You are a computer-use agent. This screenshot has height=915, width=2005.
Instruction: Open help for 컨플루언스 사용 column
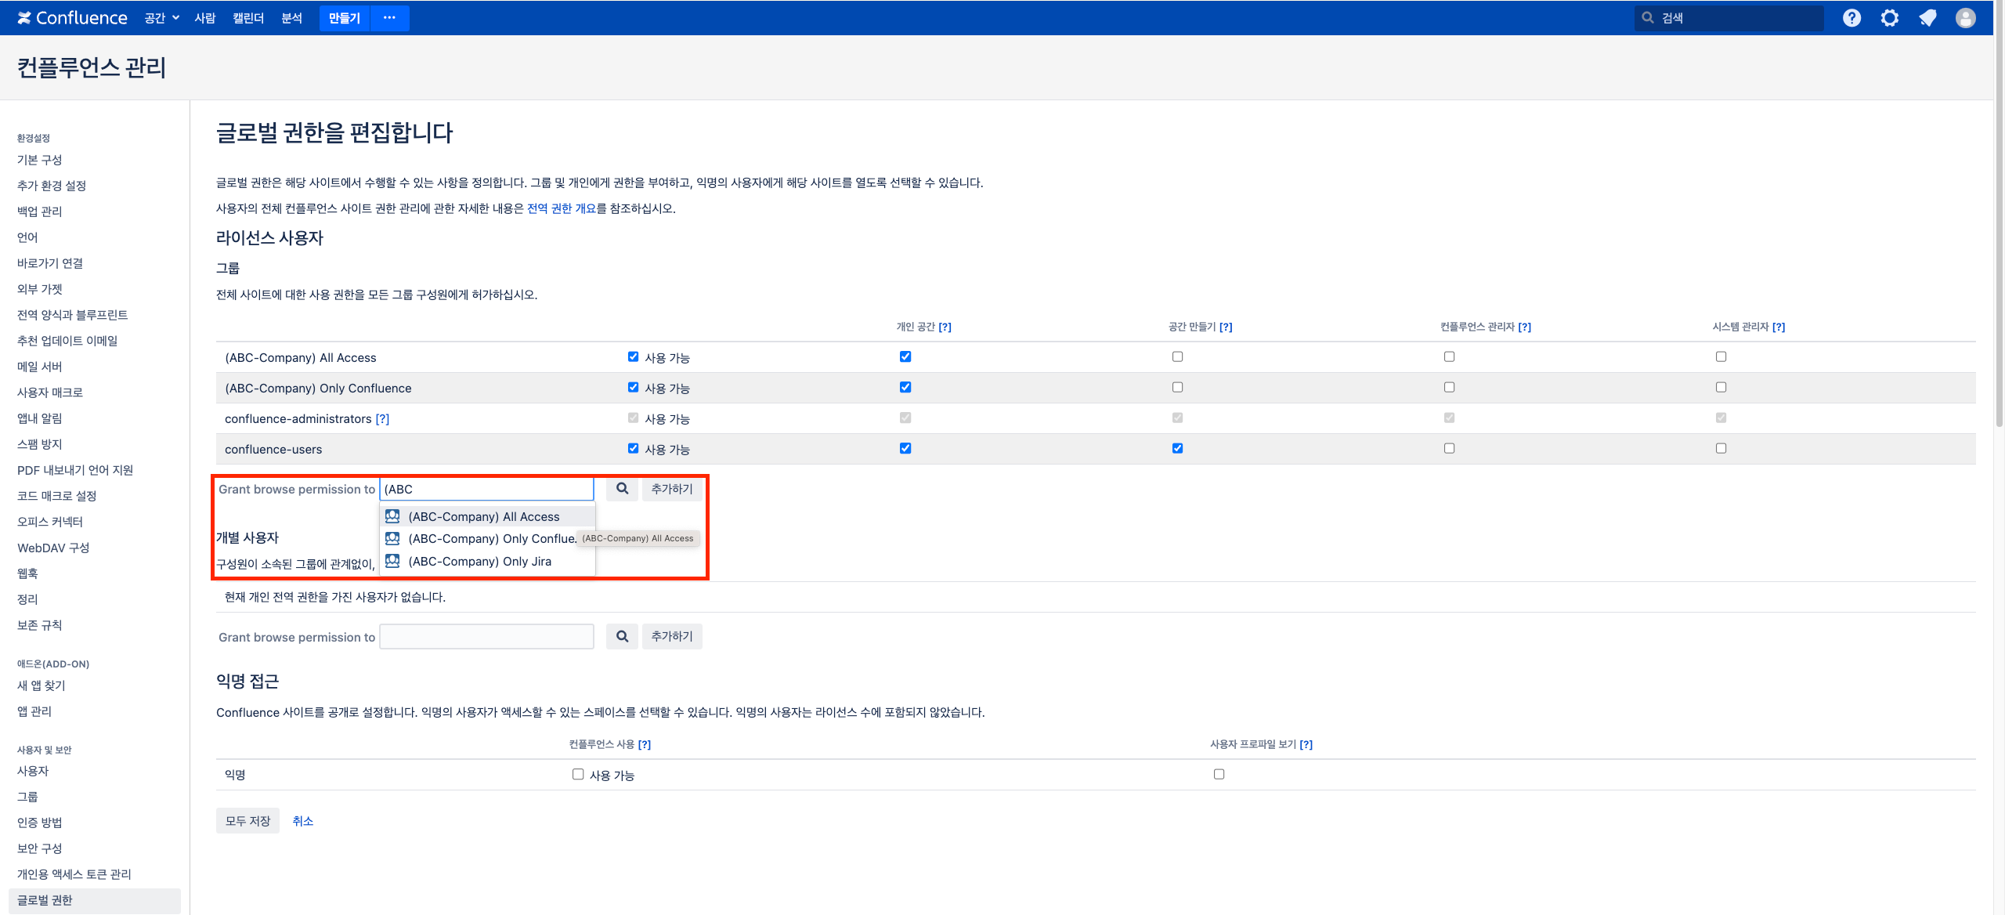[645, 744]
